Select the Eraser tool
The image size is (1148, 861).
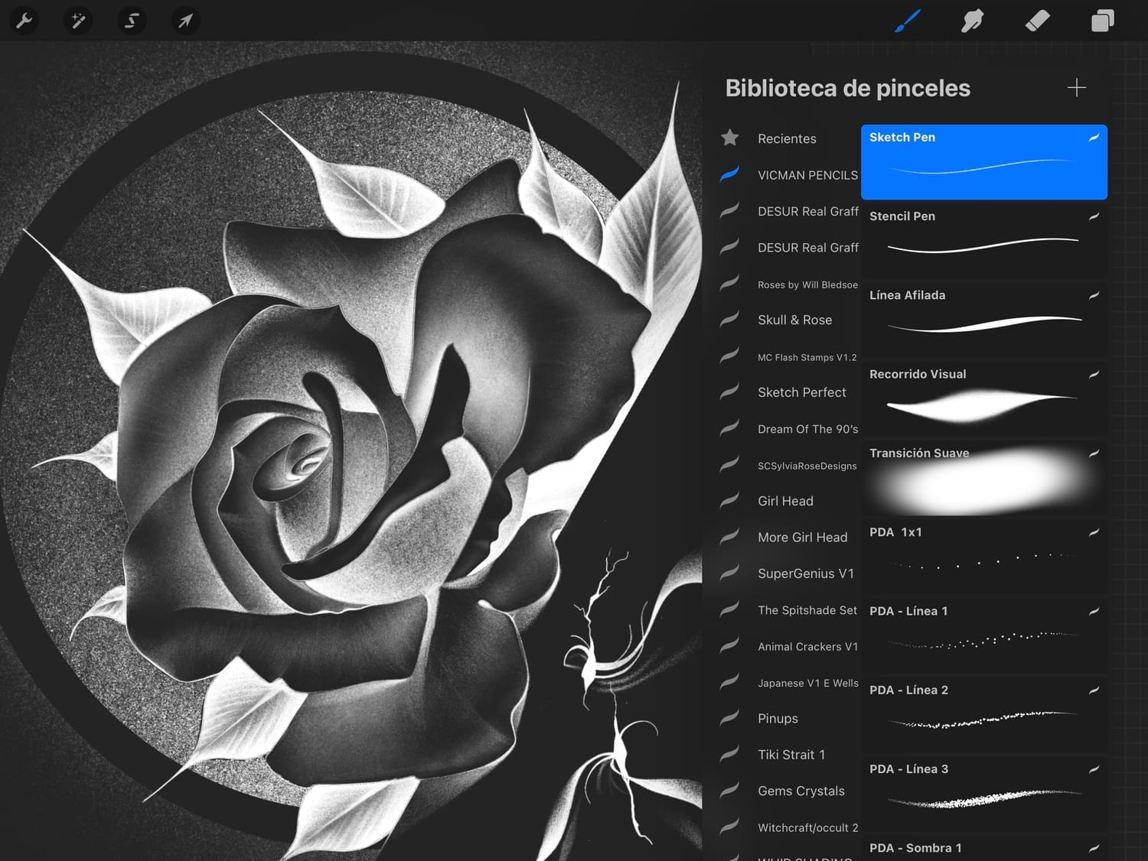(1037, 21)
